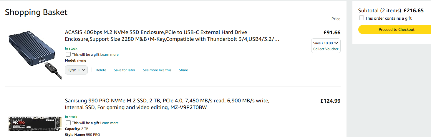Click the £124.99 price of Samsung SSD
431x137 pixels.
[330, 101]
